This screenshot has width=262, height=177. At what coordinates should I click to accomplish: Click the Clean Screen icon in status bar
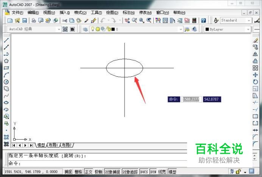tap(251, 171)
